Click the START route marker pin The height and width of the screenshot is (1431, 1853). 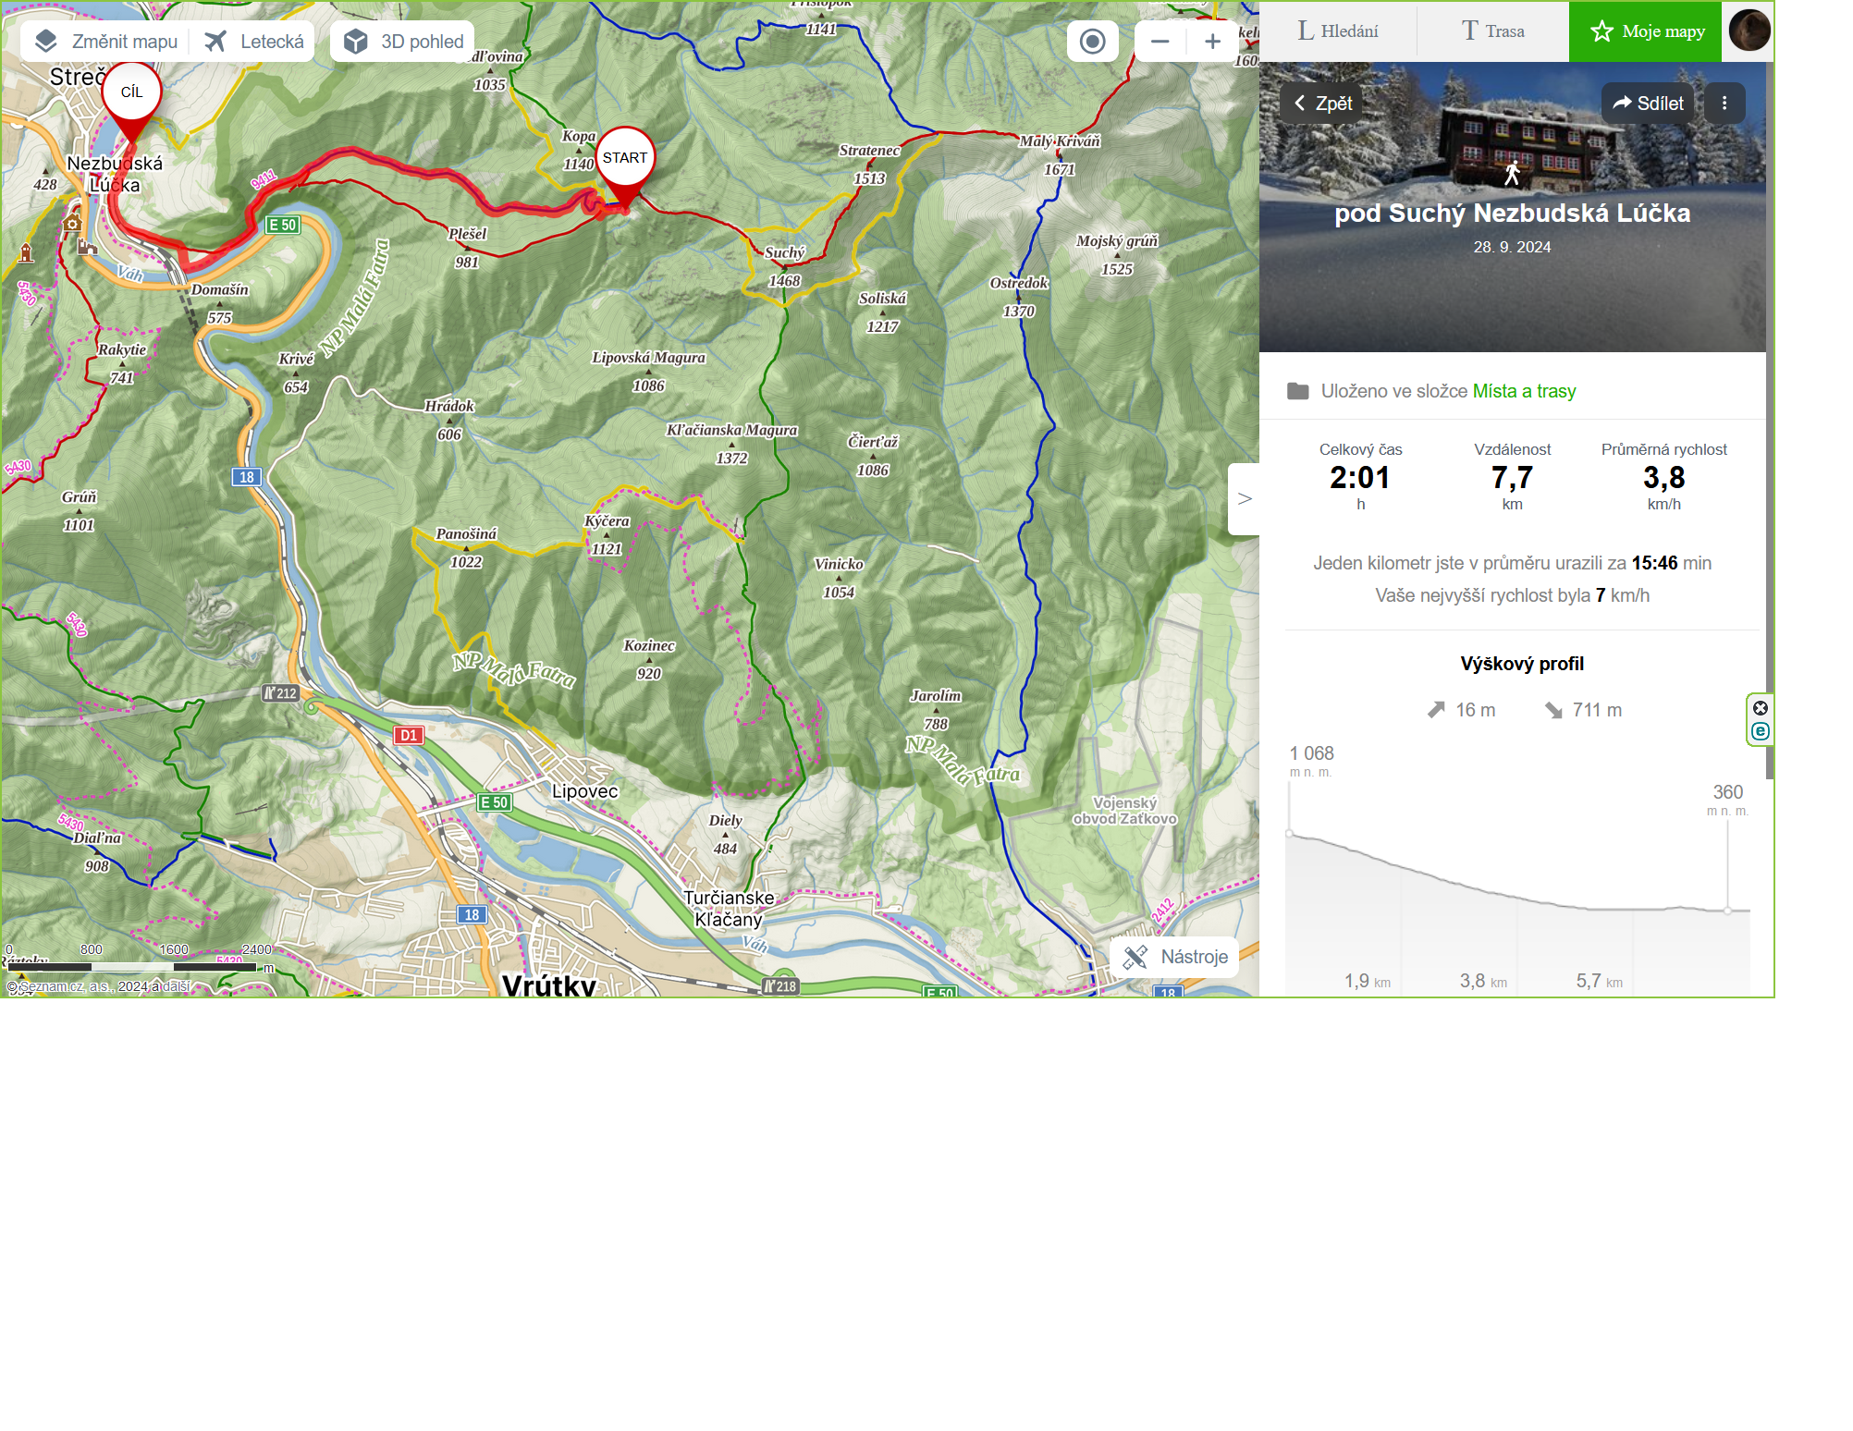tap(625, 166)
